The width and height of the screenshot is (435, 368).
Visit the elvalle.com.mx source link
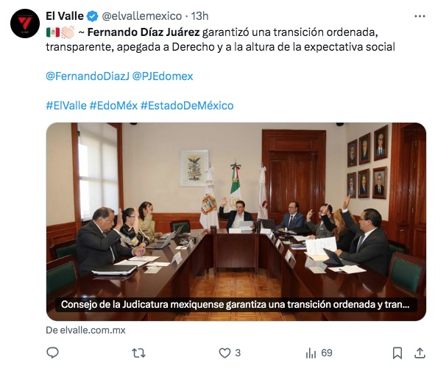coord(85,331)
